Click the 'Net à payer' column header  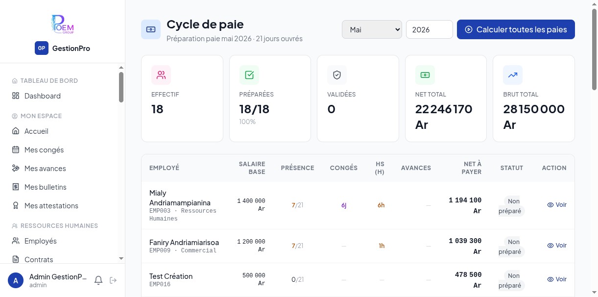[x=473, y=168]
